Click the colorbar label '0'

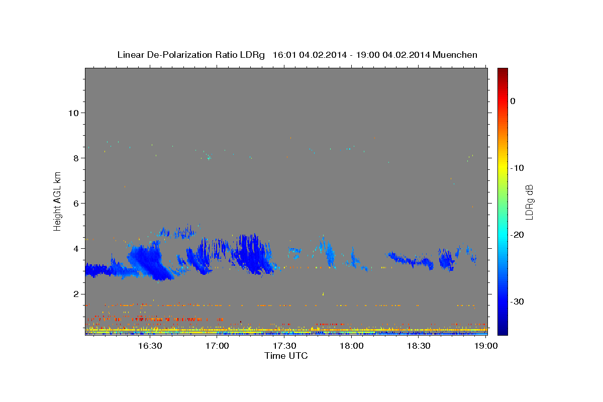(513, 101)
